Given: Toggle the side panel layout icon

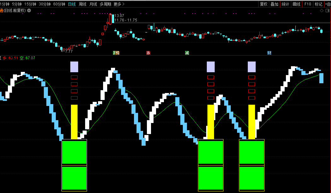Looking at the screenshot, I should (x=327, y=10).
